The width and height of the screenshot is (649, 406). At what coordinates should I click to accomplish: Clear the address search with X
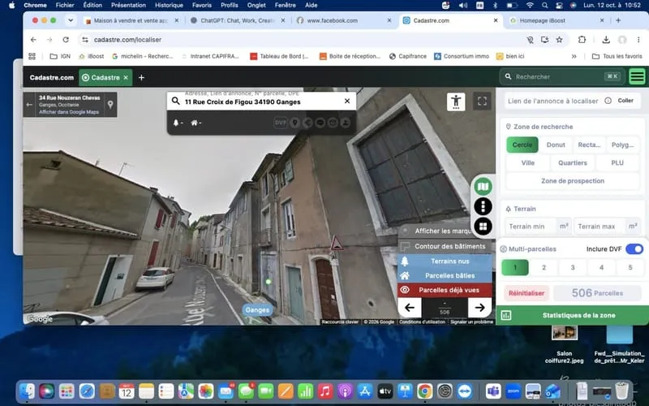coord(347,101)
